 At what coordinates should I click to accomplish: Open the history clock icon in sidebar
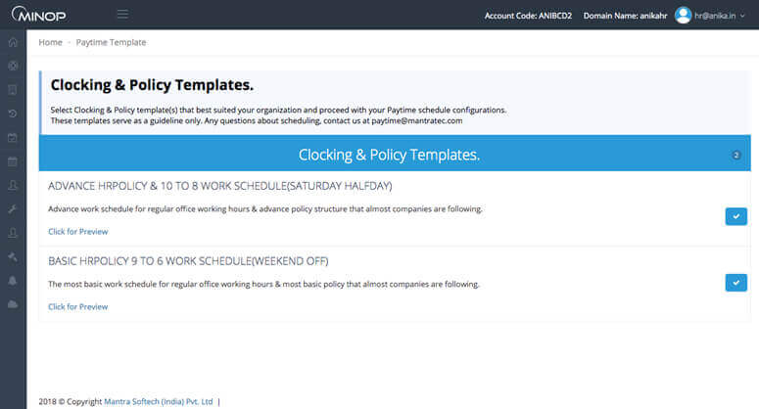(x=13, y=114)
